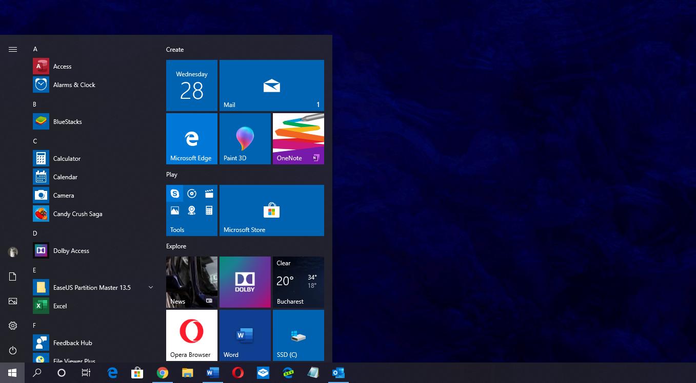Open the Tools folder tile
Screen dimensions: 696x383
(x=192, y=210)
